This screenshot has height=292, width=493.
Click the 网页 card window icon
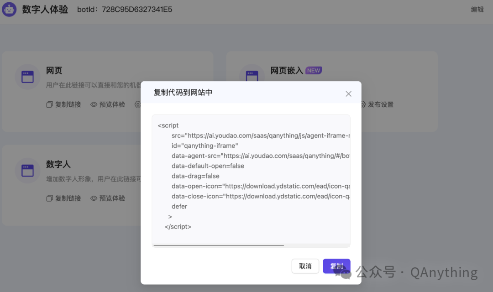(x=27, y=77)
